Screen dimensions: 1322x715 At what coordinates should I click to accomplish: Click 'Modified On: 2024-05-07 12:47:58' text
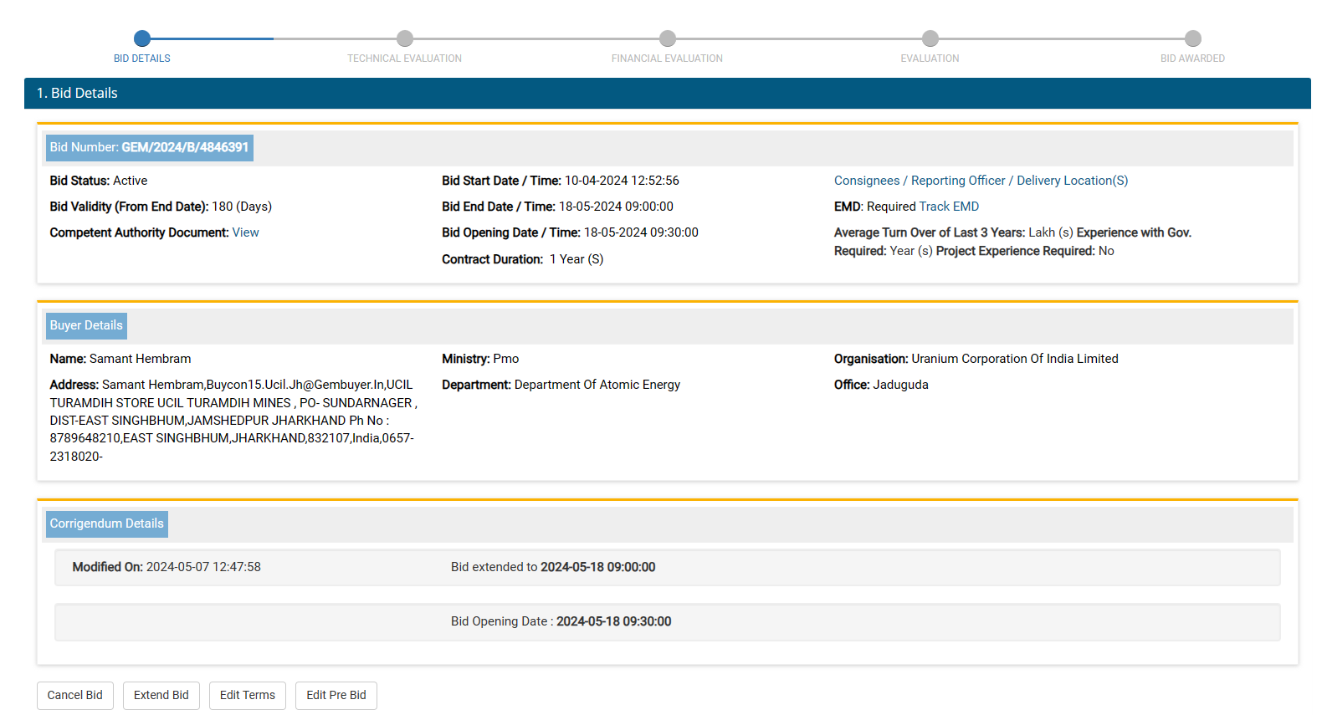click(x=167, y=567)
